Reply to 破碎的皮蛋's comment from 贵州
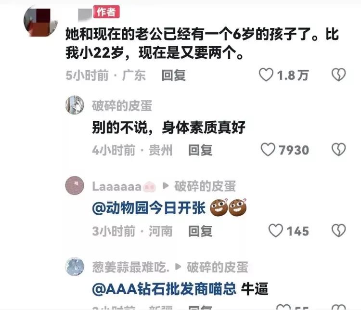Image resolution: width=361 pixels, height=310 pixels. coord(200,150)
